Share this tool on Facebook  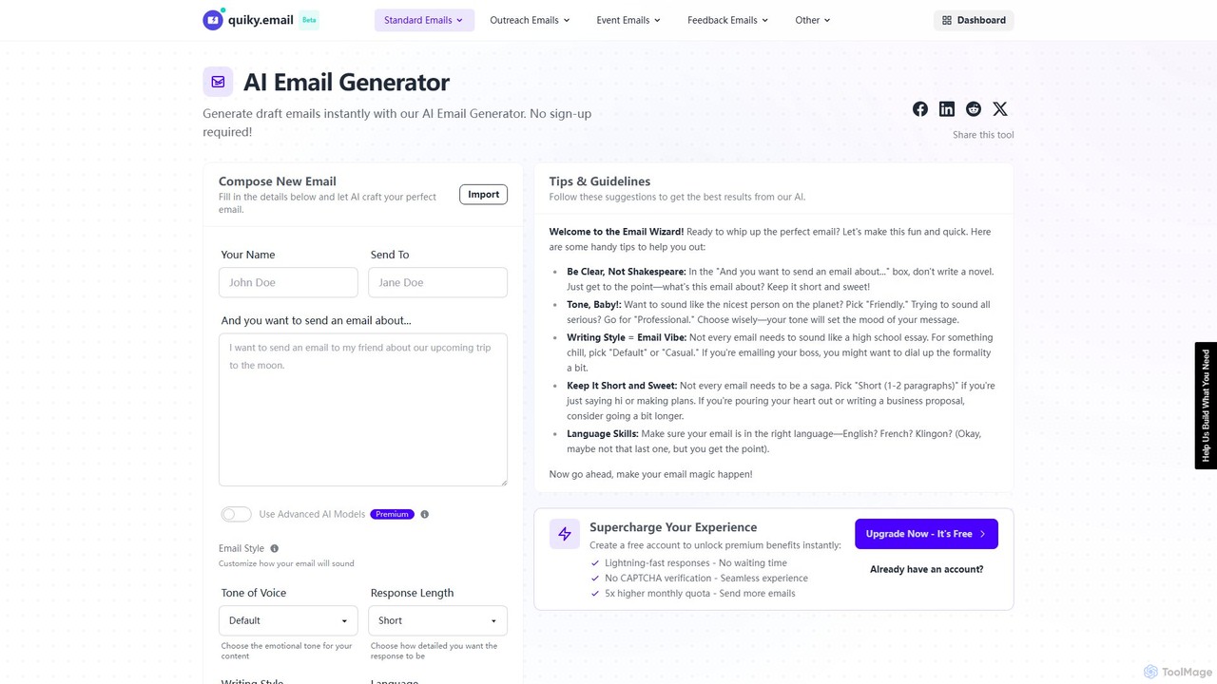pyautogui.click(x=919, y=109)
